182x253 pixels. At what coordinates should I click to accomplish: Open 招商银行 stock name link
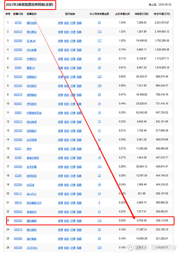[x=32, y=77]
